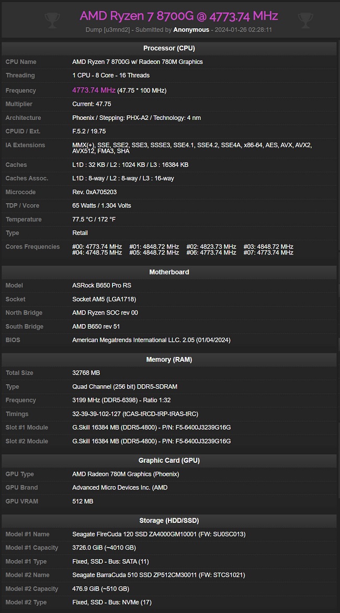Click the right trophy icon in header
The width and height of the screenshot is (340, 613).
pyautogui.click(x=305, y=20)
